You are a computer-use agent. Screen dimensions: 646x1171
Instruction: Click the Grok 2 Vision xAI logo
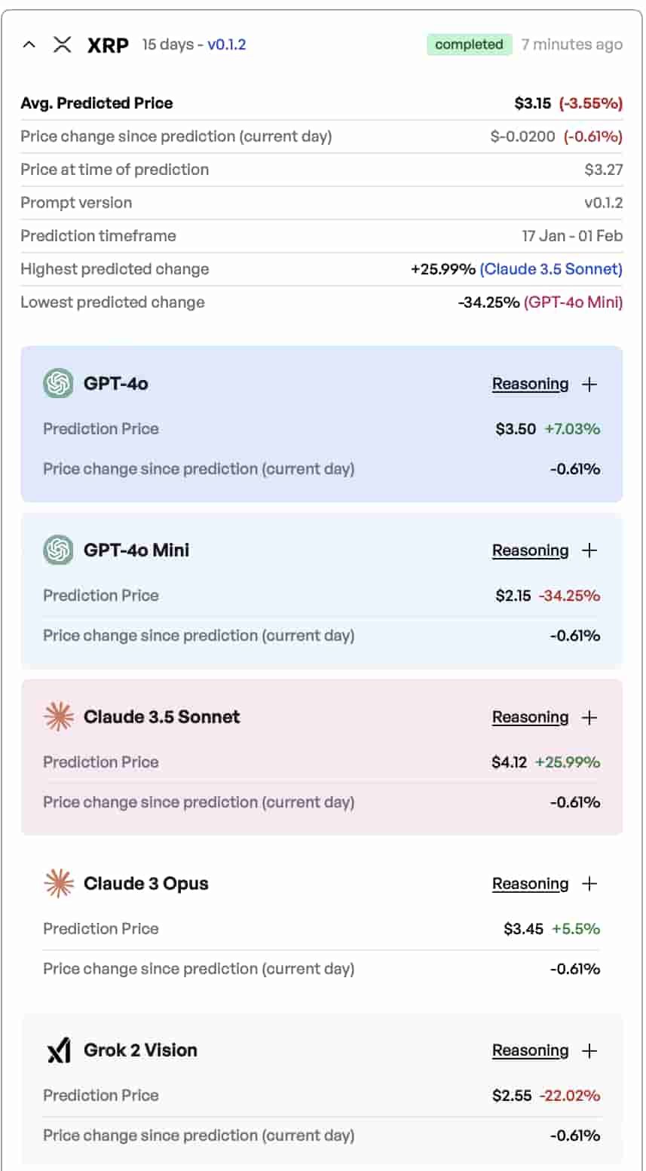point(58,1050)
